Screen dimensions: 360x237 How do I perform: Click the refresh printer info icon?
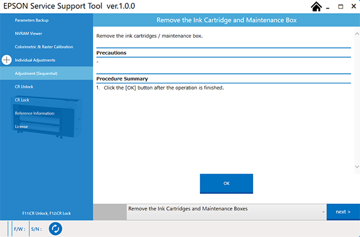tap(55, 229)
